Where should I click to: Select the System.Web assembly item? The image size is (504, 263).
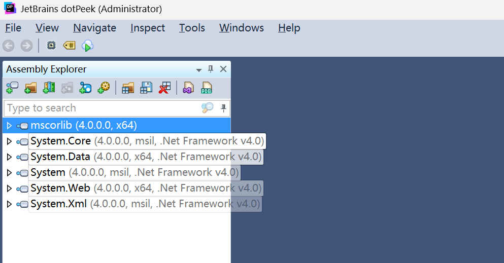60,188
